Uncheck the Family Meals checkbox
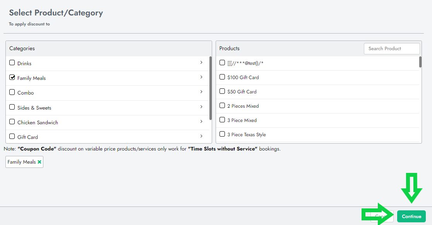 12,78
